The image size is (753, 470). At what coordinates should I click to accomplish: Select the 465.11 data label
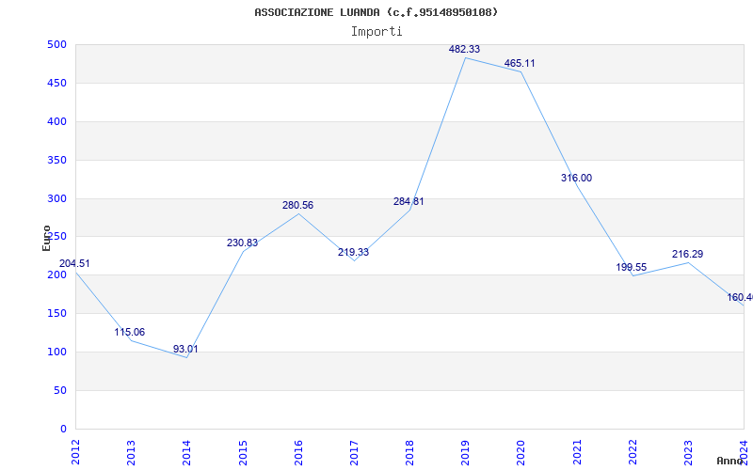520,63
